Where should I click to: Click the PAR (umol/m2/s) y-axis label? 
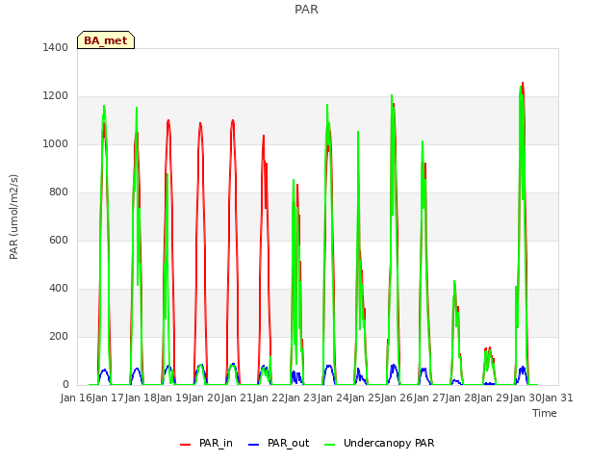tap(13, 217)
